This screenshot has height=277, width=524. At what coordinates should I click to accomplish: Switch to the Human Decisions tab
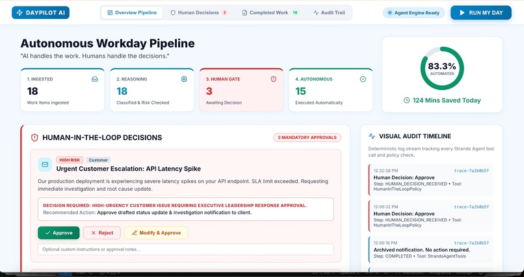coord(199,13)
